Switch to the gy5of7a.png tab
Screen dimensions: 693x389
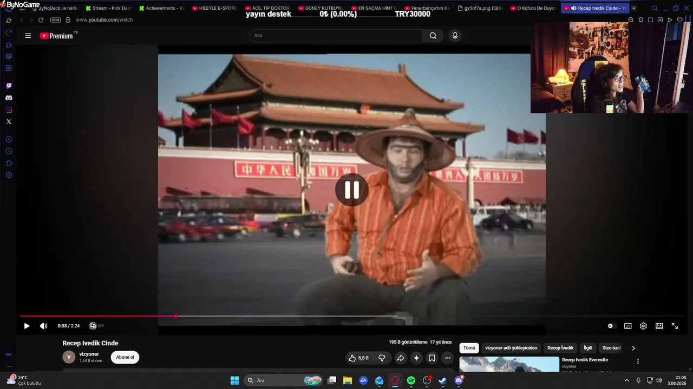(480, 8)
